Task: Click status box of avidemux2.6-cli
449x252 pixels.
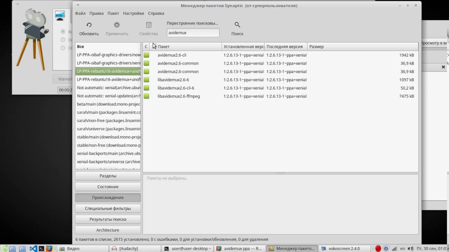Action: [146, 55]
